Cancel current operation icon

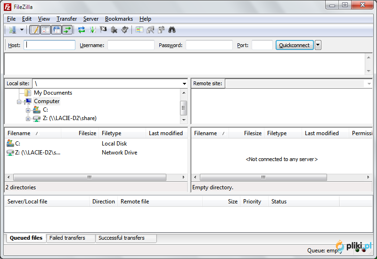click(103, 30)
